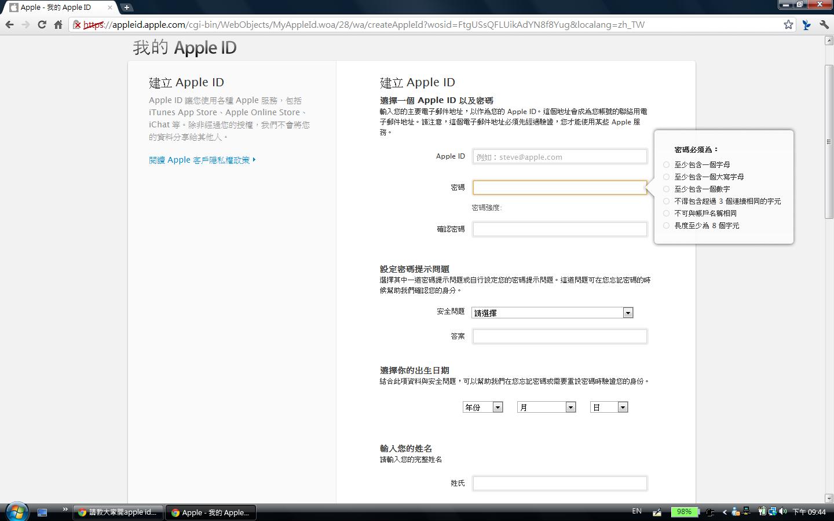Click the 不得包含超過 3 個連續相同的字元 indicator

click(x=666, y=201)
